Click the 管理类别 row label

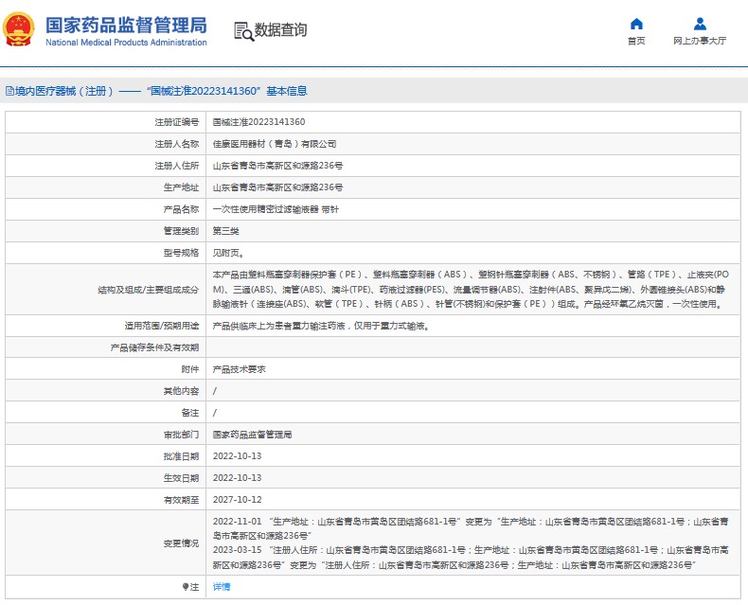[x=181, y=231]
